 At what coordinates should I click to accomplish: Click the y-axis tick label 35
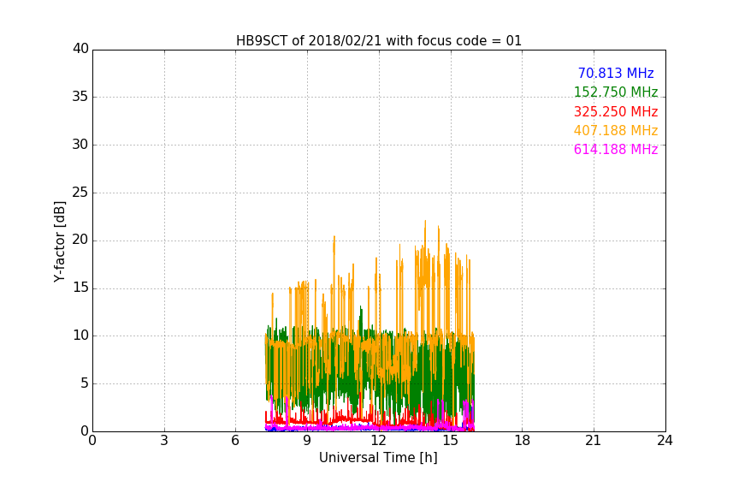(x=80, y=97)
